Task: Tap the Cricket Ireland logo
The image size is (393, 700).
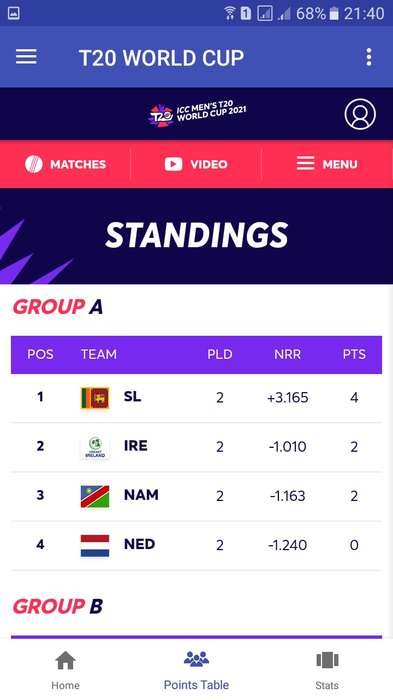Action: click(x=95, y=447)
